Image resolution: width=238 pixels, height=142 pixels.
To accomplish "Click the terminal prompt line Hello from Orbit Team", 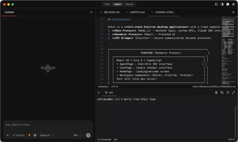I will pos(126,99).
